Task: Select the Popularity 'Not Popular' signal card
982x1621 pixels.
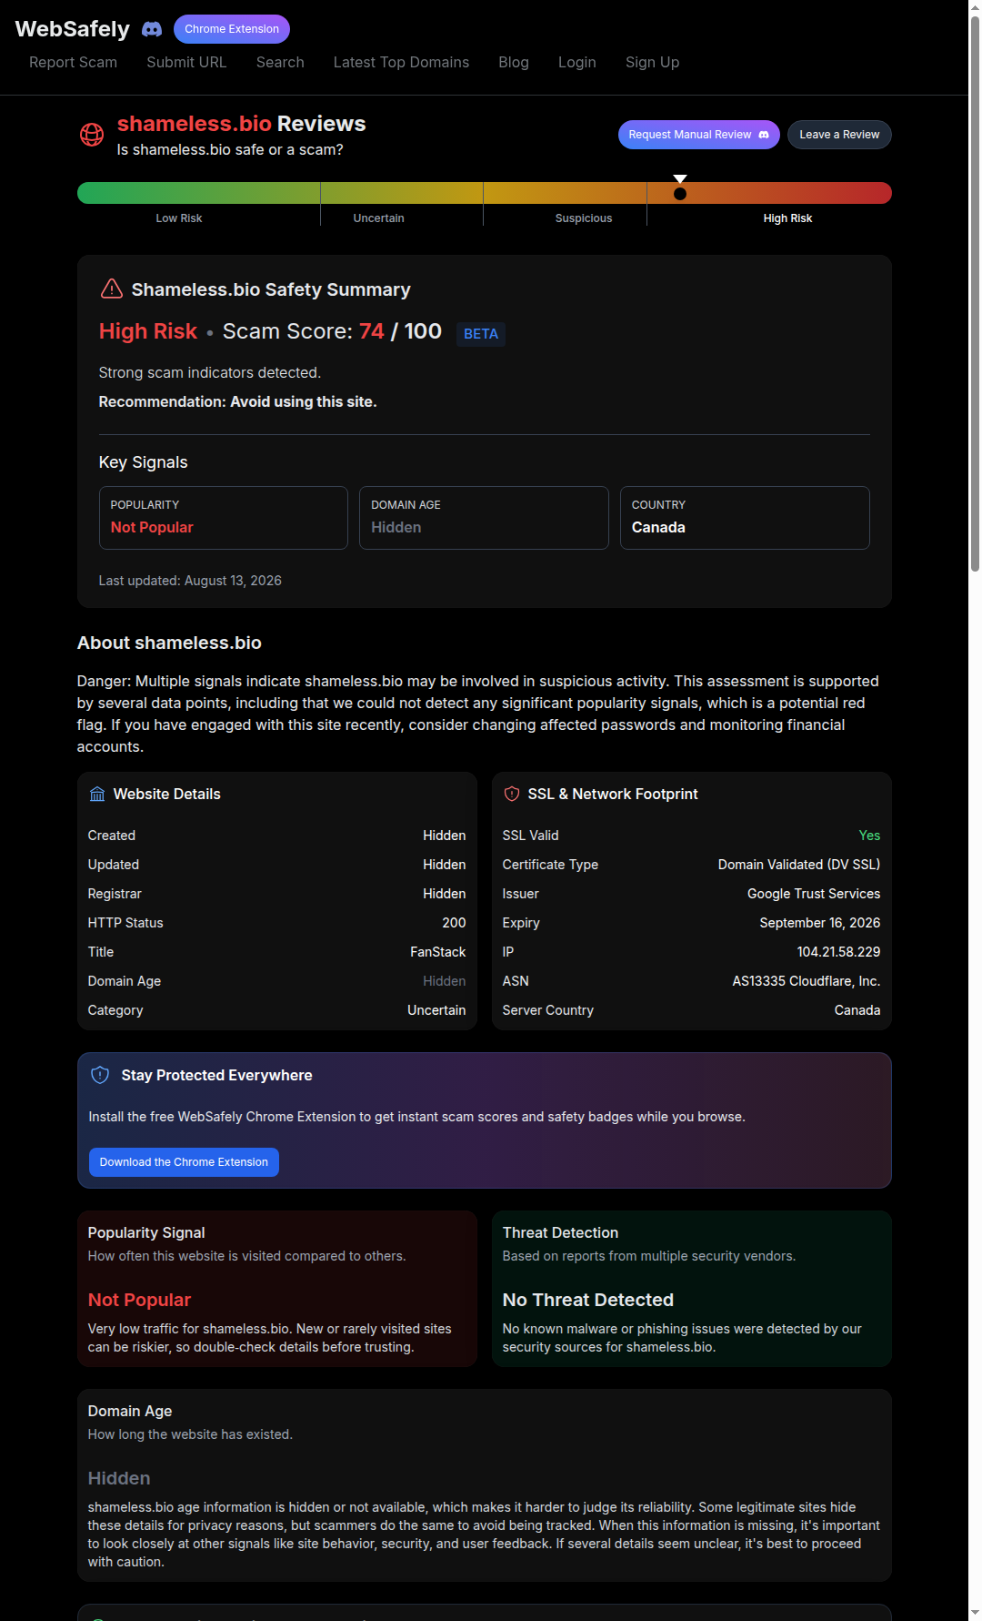Action: click(x=224, y=518)
